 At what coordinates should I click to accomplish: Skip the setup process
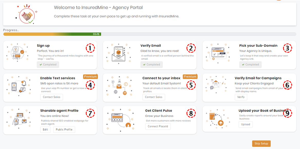pos(261,144)
